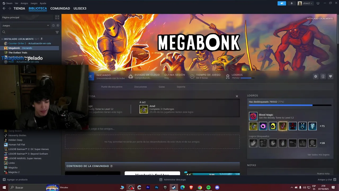Open Ver todos mis logros link
The image size is (339, 191).
pos(318,155)
